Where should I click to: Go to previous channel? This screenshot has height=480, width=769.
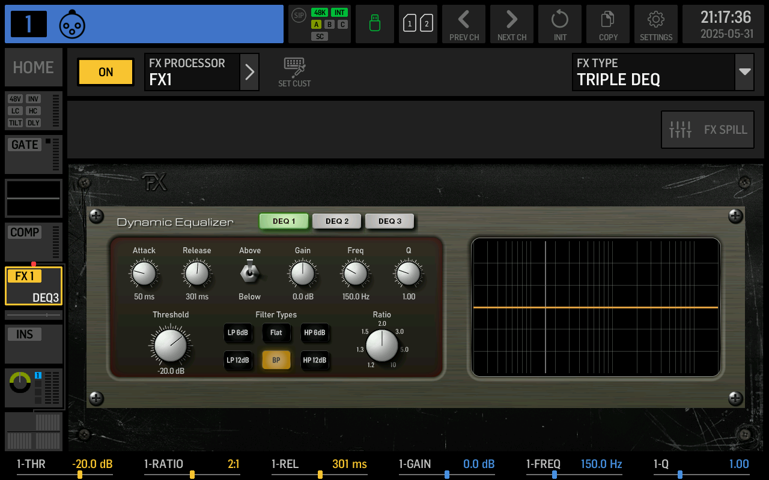coord(464,24)
